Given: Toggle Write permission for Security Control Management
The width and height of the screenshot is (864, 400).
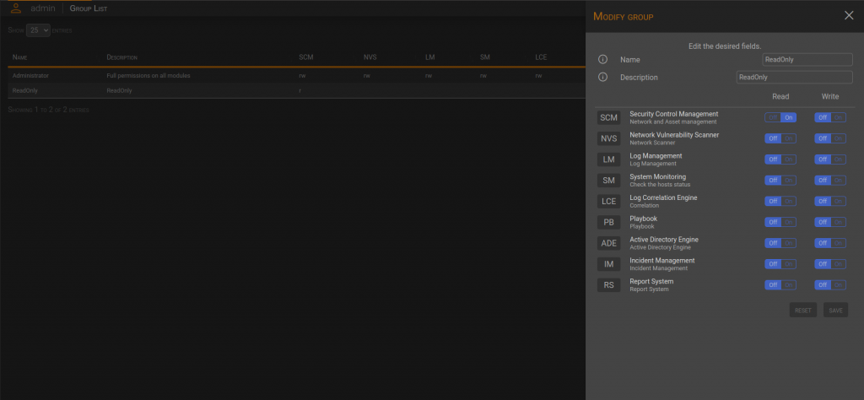Looking at the screenshot, I should coord(830,117).
